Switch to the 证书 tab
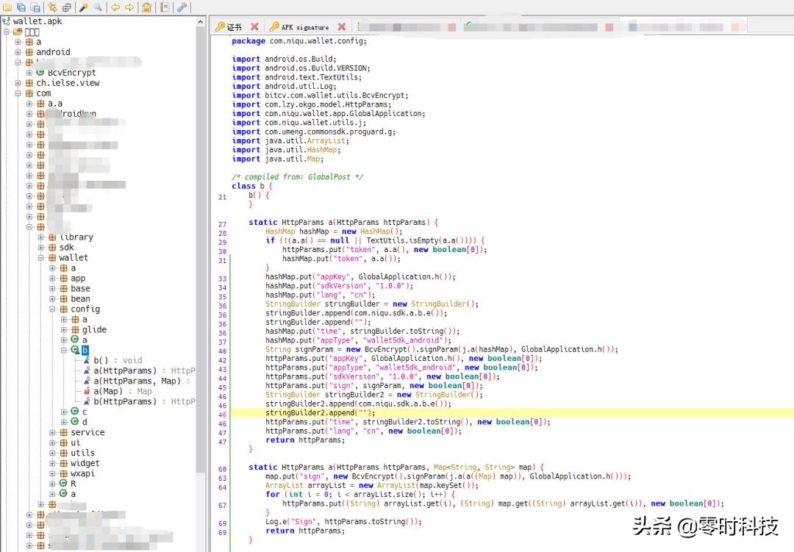The width and height of the screenshot is (794, 552). 234,27
